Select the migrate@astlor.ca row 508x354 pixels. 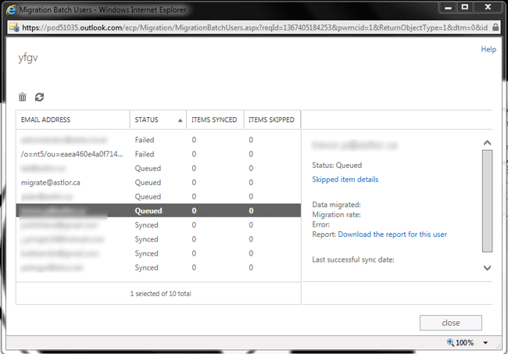(159, 182)
